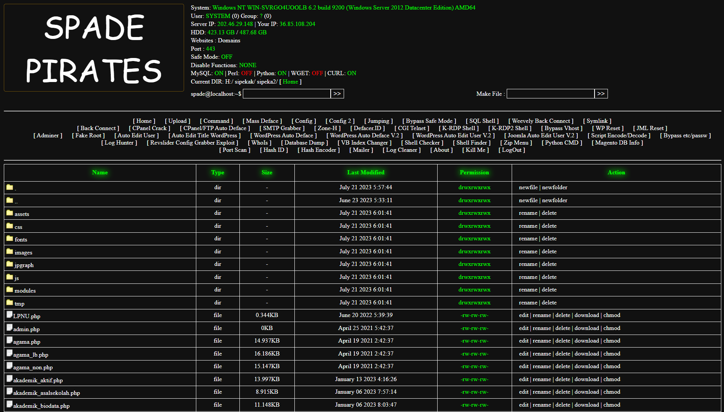Open the modules folder name link
Screen dimensions: 724x412
[x=25, y=291]
